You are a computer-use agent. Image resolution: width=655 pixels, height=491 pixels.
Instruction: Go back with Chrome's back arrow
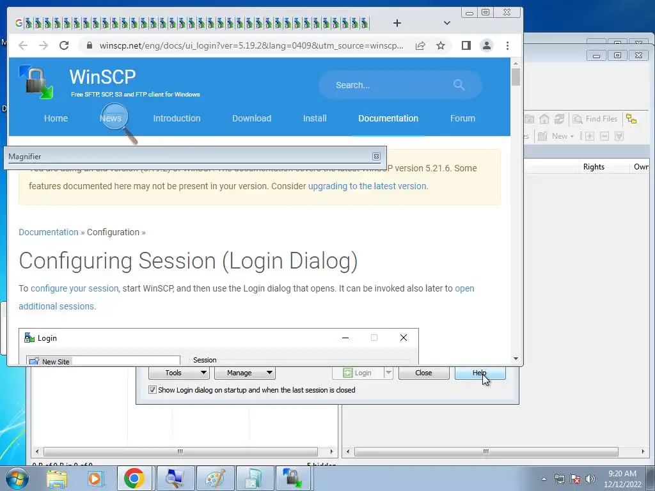(x=23, y=45)
